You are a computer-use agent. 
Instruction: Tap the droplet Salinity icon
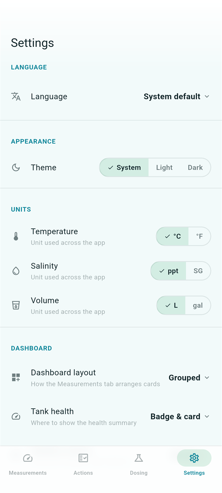click(x=16, y=271)
